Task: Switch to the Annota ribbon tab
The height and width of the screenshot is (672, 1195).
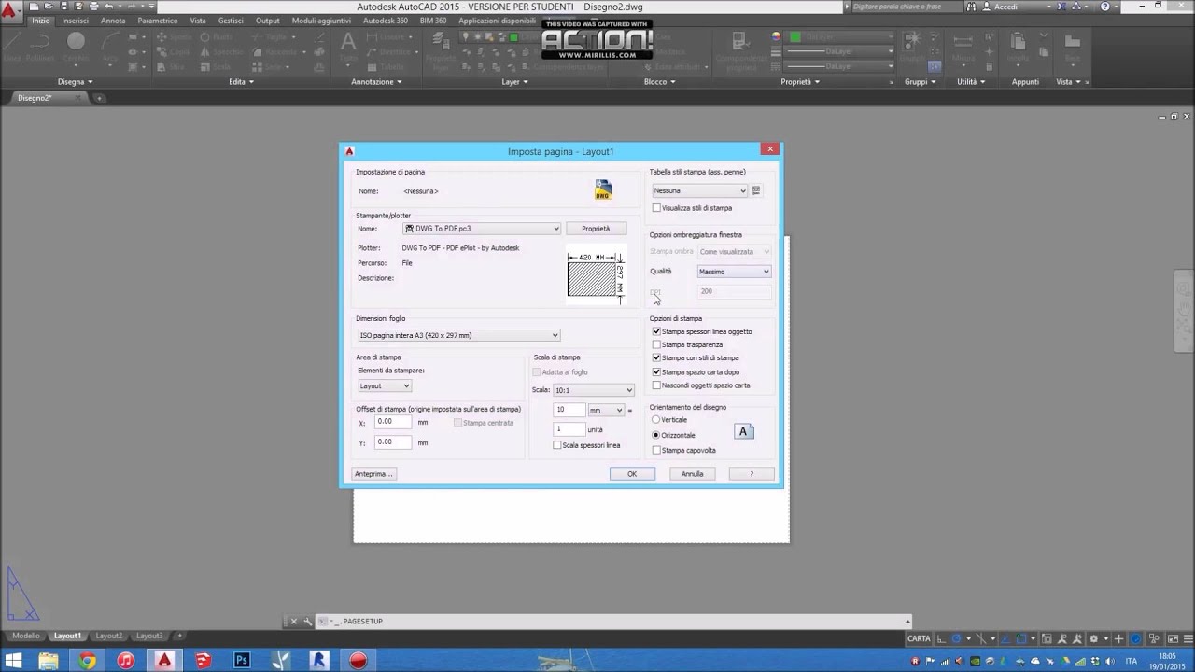Action: coord(113,21)
